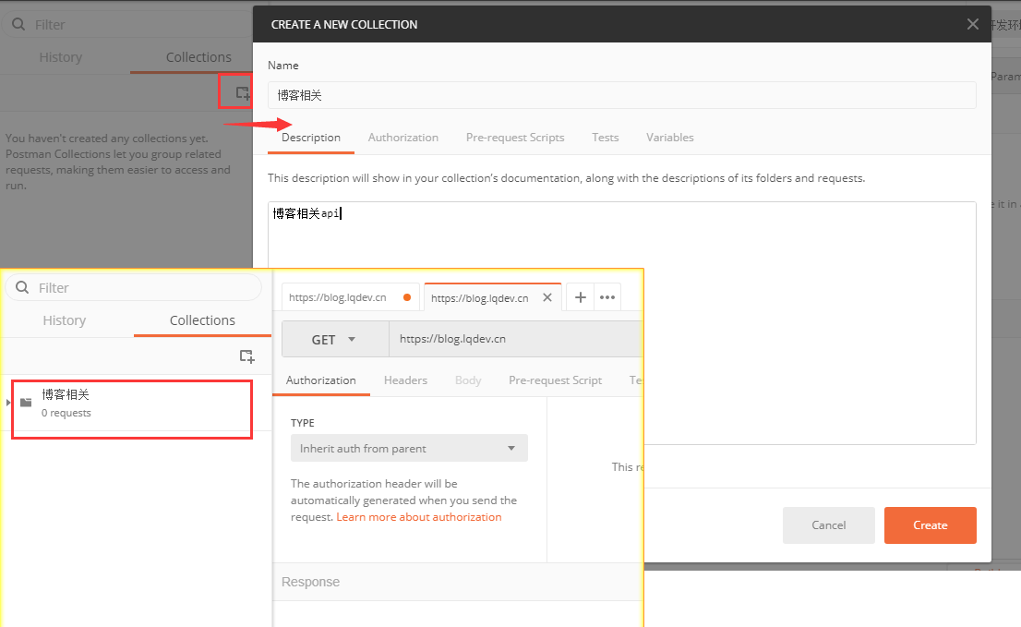Click the description text area
This screenshot has height=627, width=1021.
tap(622, 323)
